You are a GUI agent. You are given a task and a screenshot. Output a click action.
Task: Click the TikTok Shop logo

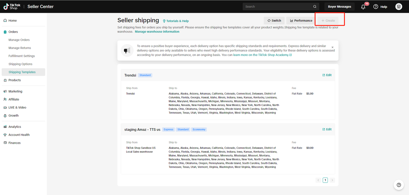point(11,7)
